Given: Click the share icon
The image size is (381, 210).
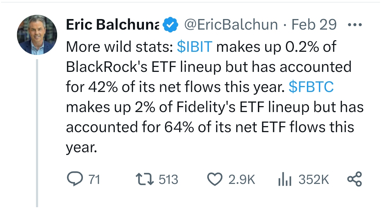Looking at the screenshot, I should pyautogui.click(x=354, y=179).
